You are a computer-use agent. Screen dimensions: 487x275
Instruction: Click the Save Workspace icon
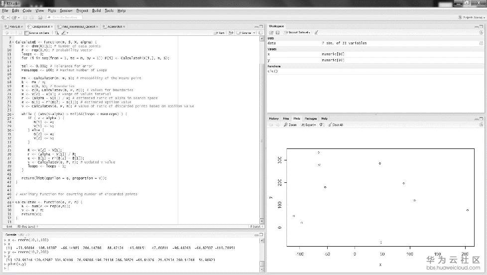pos(278,32)
